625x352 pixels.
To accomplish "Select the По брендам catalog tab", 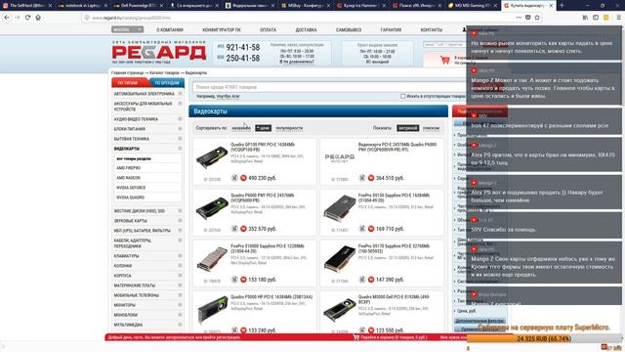I will [167, 82].
